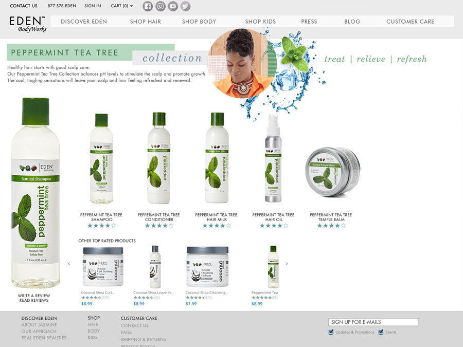463x347 pixels.
Task: Check Updates & Promotions checkbox
Action: pyautogui.click(x=331, y=332)
